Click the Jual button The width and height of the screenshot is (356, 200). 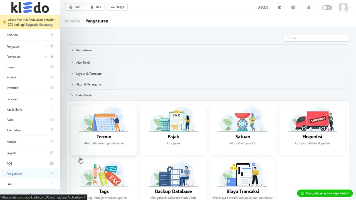[74, 7]
